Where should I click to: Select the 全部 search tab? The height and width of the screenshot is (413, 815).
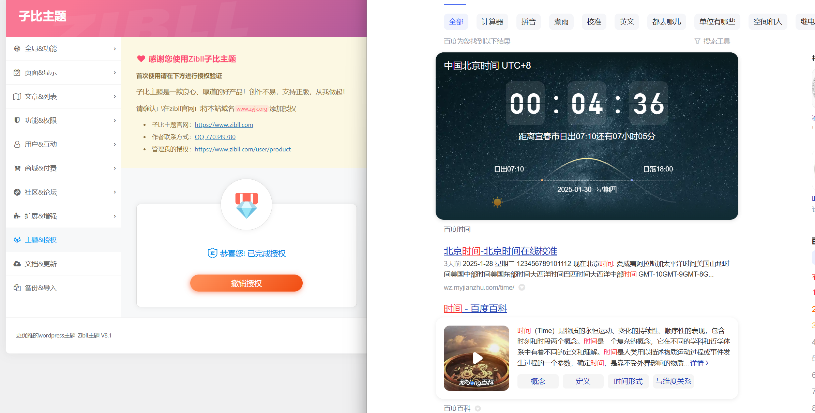click(x=456, y=22)
